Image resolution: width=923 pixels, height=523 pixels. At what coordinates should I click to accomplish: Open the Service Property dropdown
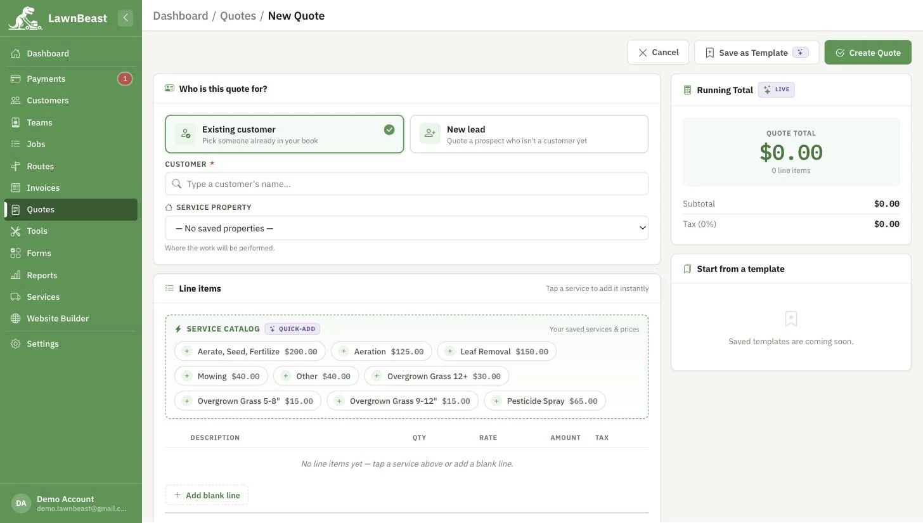tap(407, 228)
